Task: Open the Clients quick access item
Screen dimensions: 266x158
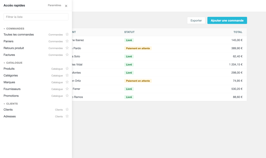Action: coord(8,110)
